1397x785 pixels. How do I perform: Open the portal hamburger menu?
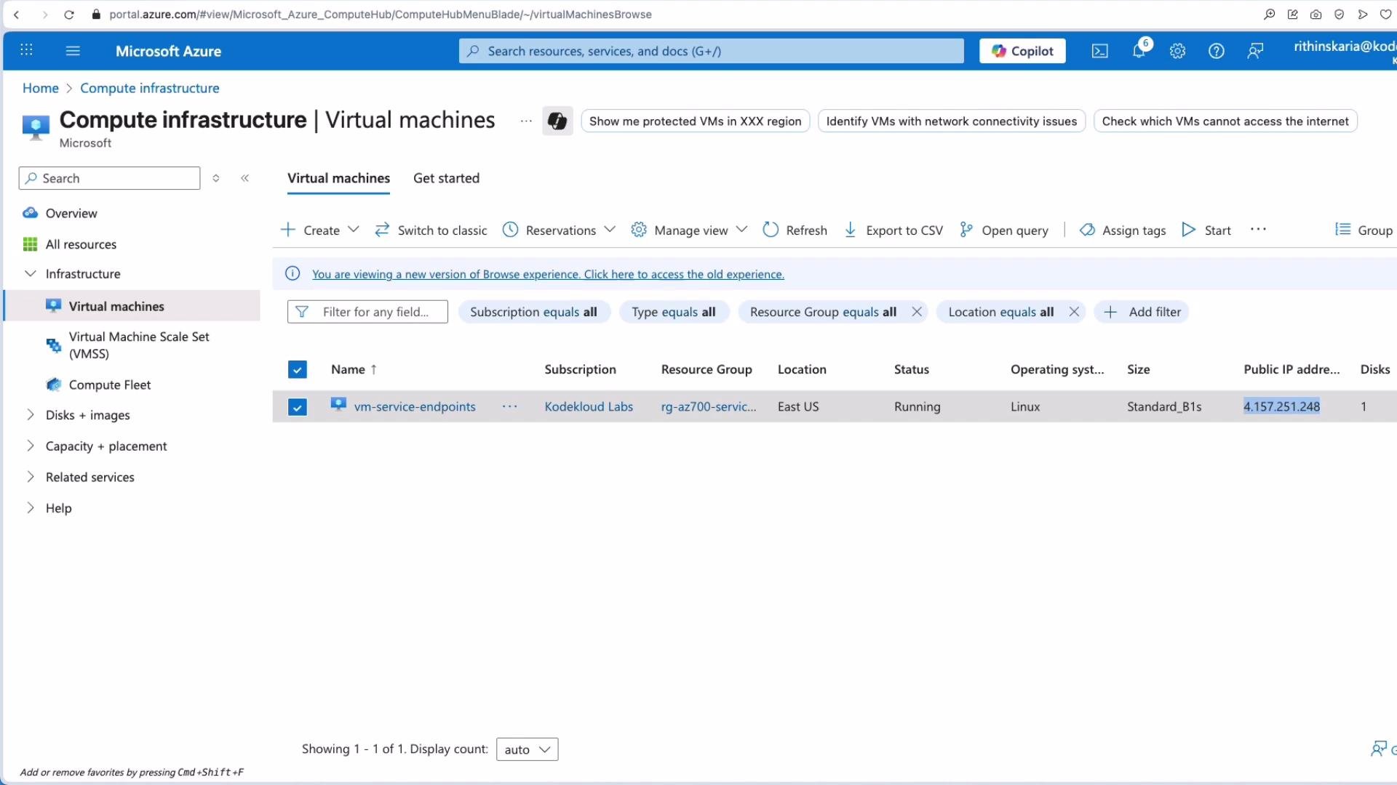73,50
